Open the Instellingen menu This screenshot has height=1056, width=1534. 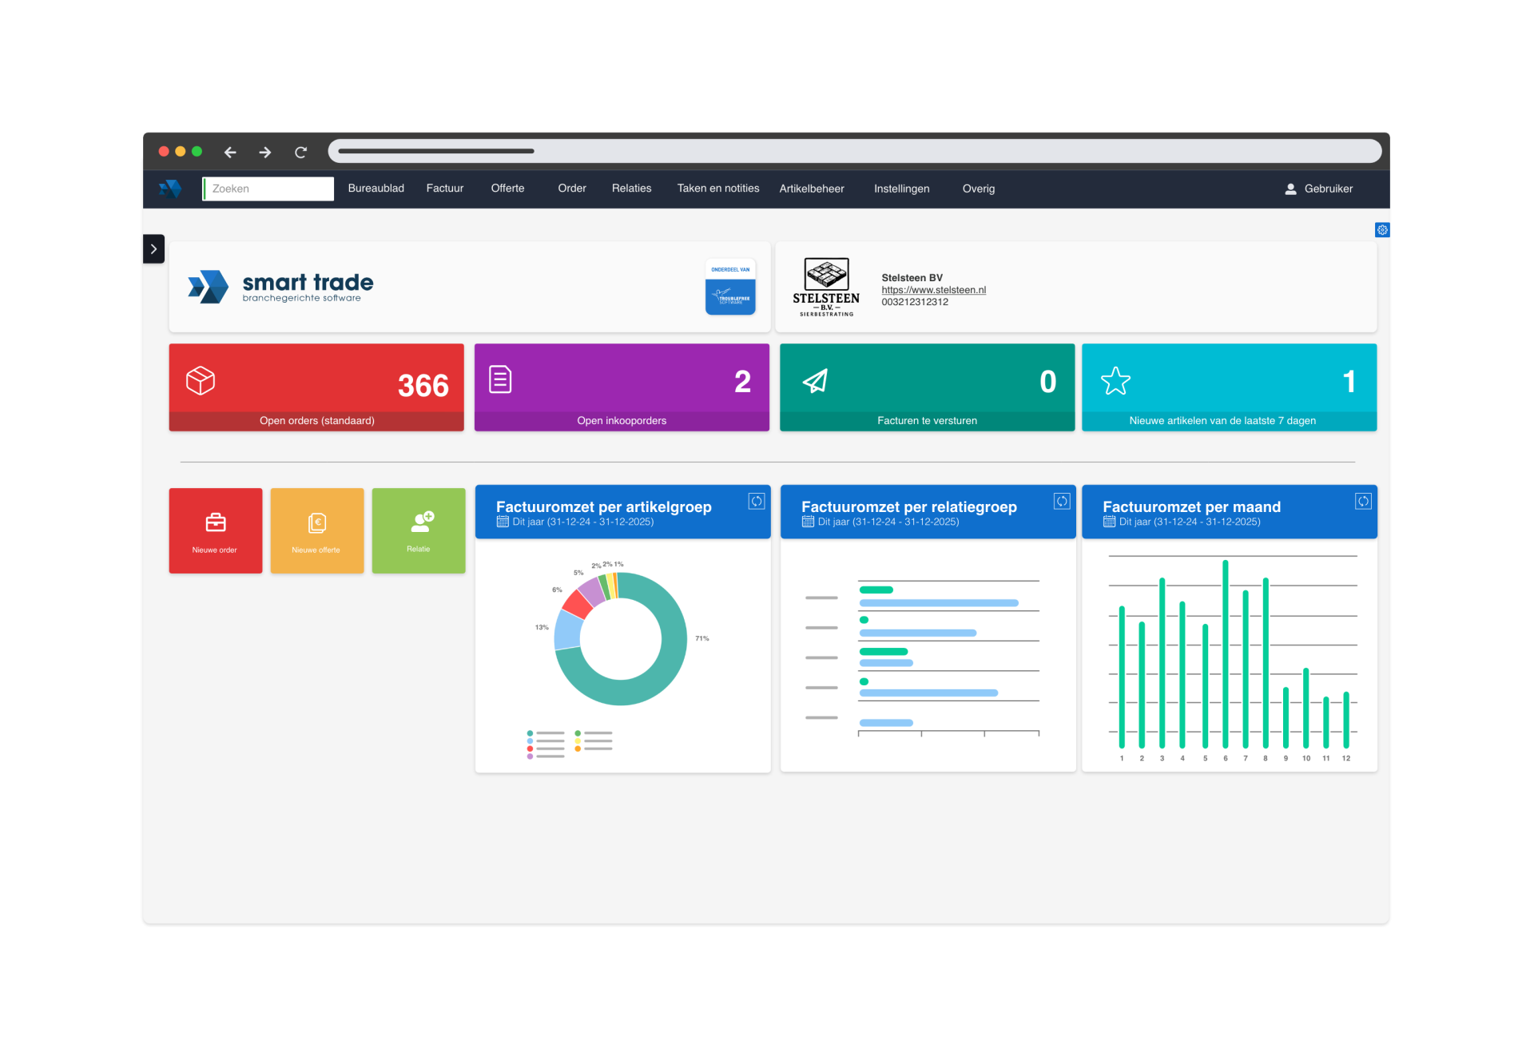click(901, 189)
